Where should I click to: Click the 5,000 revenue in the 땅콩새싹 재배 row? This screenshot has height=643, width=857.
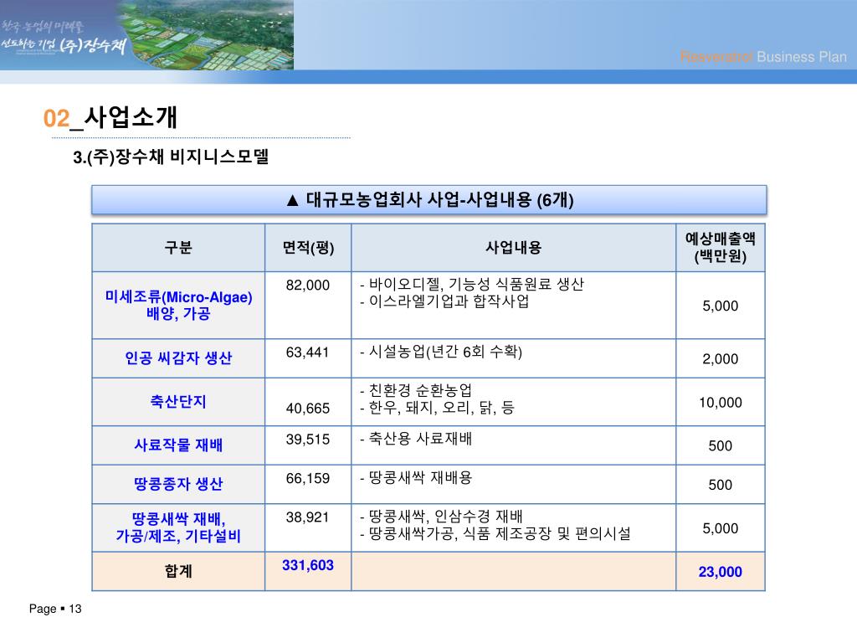point(720,528)
